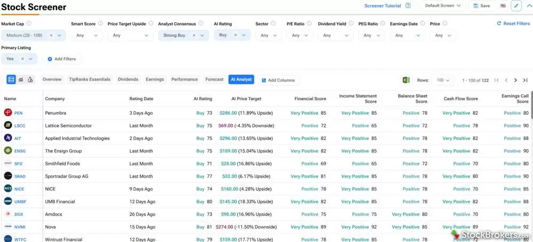
Task: Click the pin icon in header
Action: pyautogui.click(x=516, y=6)
